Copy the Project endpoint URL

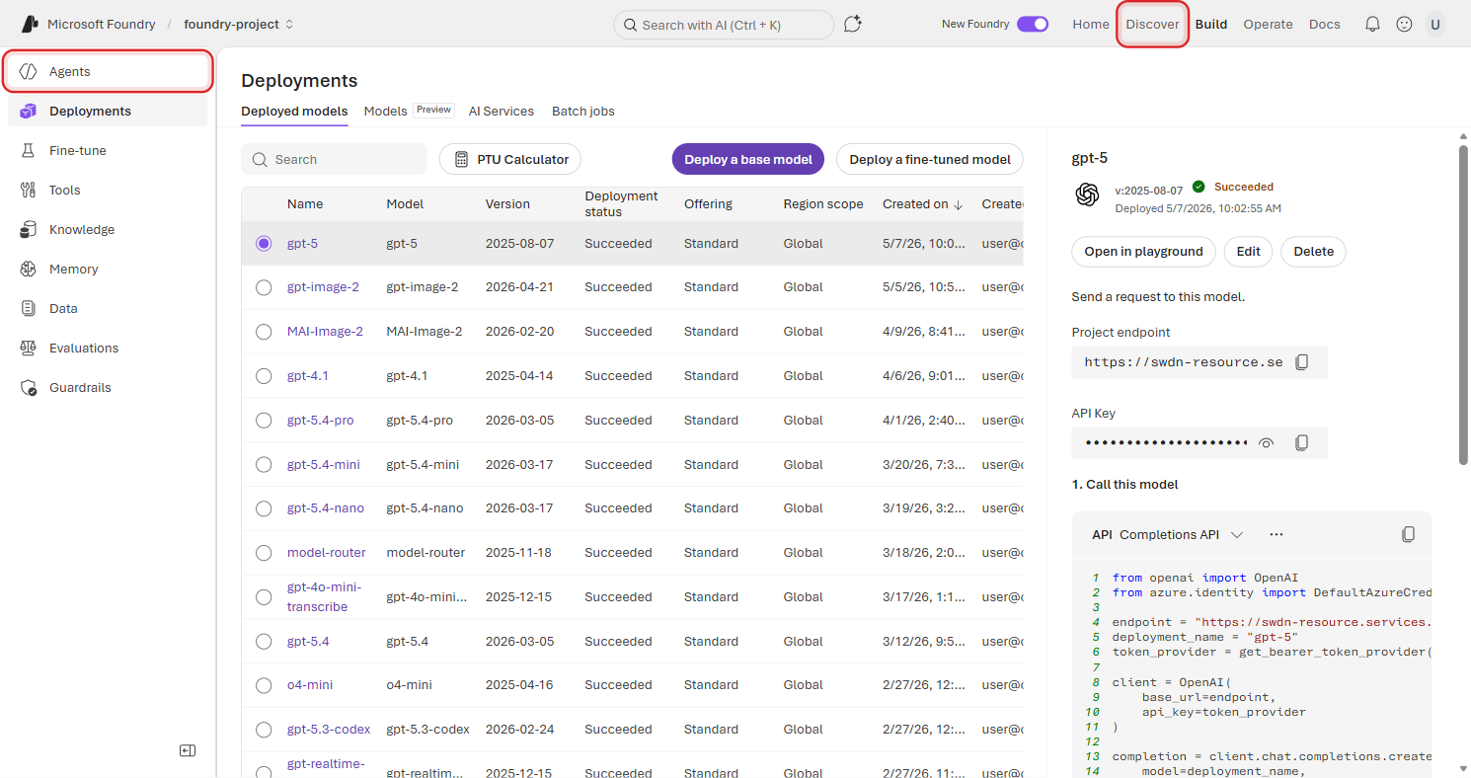click(x=1301, y=362)
